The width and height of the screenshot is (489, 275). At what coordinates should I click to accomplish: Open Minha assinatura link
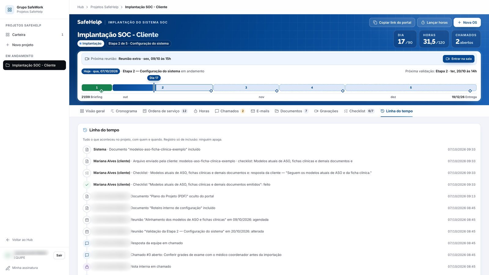coord(22,268)
